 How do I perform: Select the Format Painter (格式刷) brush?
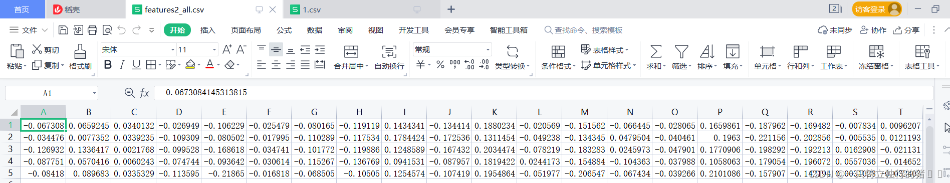80,57
